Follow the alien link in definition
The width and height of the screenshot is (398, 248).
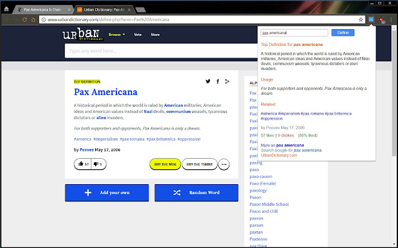click(x=101, y=118)
